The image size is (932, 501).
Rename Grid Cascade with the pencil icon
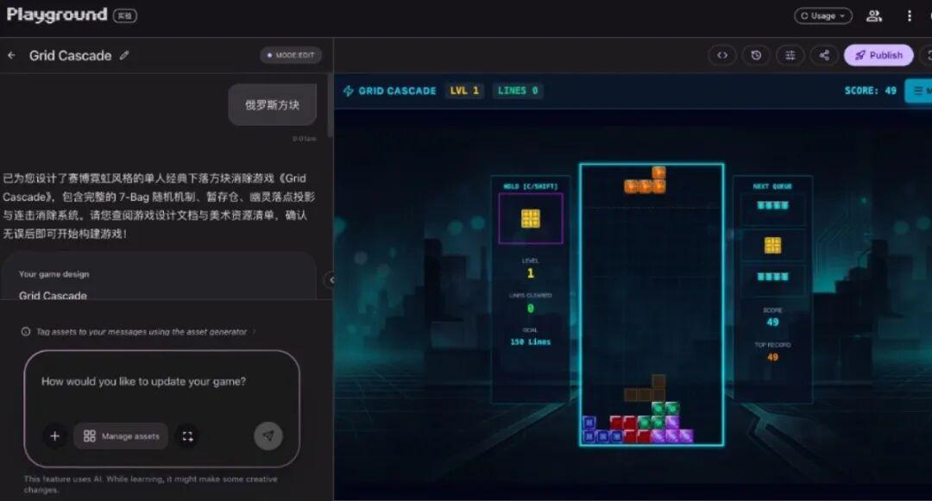(124, 55)
